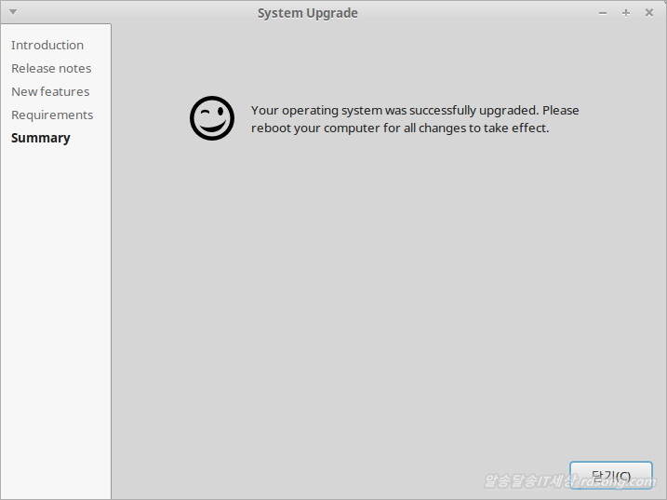Select New features in the sidebar

coord(50,91)
